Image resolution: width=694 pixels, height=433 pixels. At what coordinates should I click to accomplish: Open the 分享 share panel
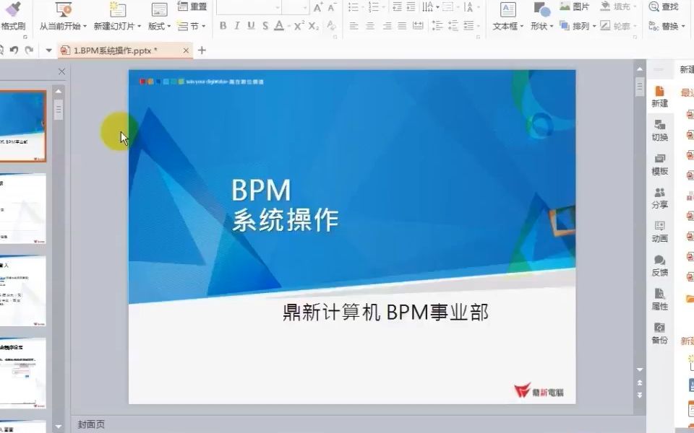point(659,198)
